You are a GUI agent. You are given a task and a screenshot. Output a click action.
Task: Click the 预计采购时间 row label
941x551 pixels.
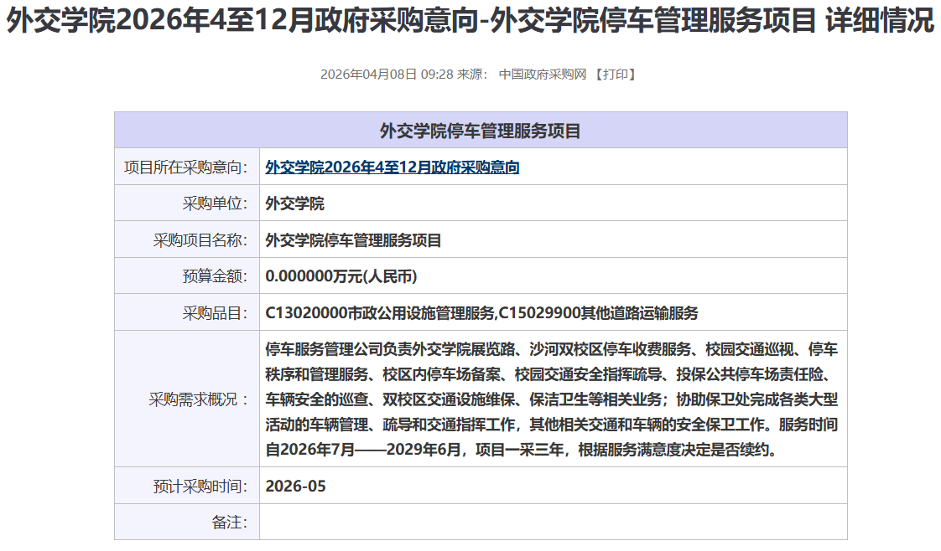tap(200, 486)
